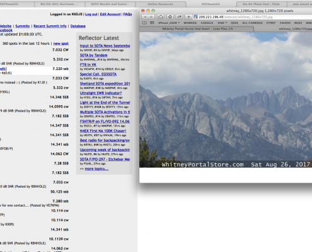Click the 'Reflector Latest' heading
The height and width of the screenshot is (252, 312).
[99, 38]
